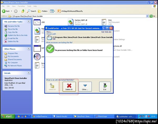Select the cINI file icon
The height and width of the screenshot is (124, 158).
37,22
